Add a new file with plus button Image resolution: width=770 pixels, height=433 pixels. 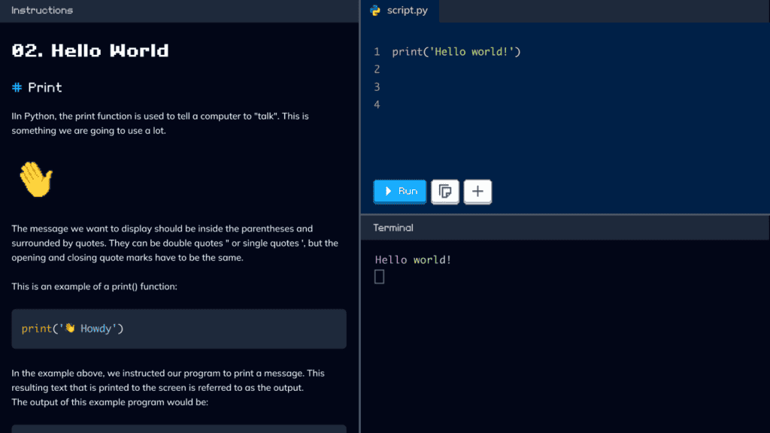pyautogui.click(x=477, y=192)
